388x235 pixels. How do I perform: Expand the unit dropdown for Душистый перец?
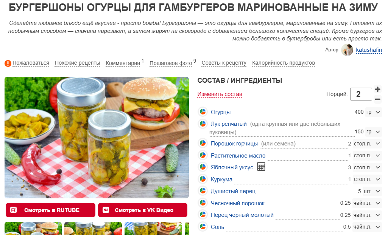[x=372, y=191]
